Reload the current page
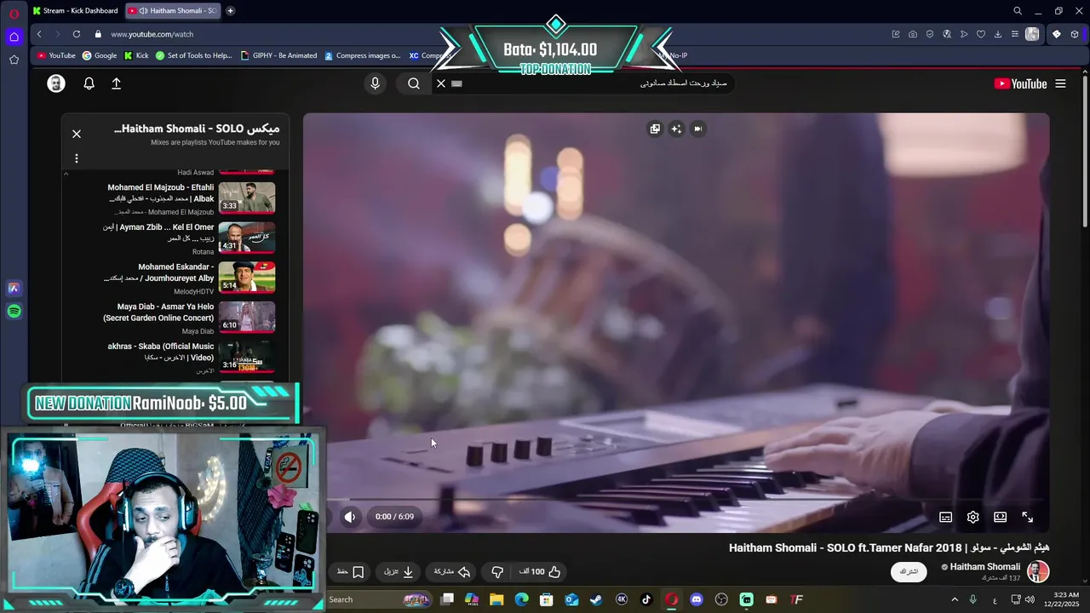The width and height of the screenshot is (1090, 613). tap(77, 34)
